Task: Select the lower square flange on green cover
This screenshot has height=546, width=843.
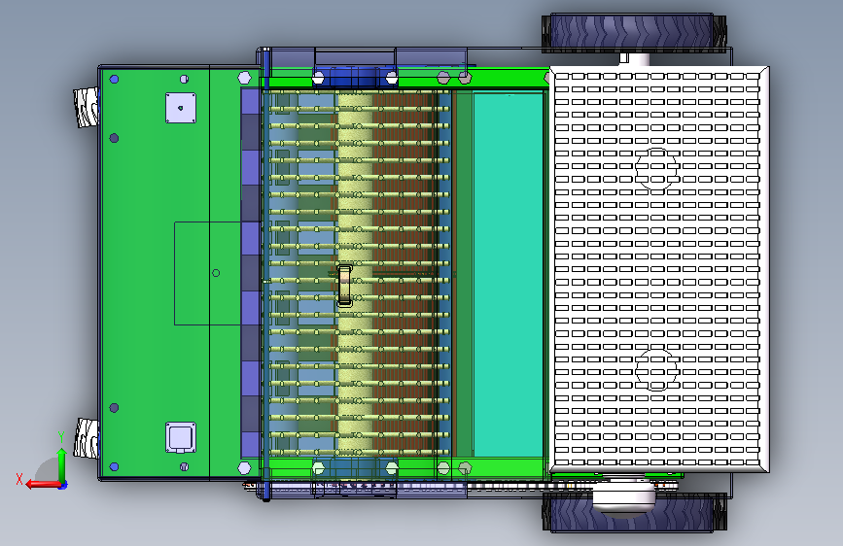Action: coord(181,437)
